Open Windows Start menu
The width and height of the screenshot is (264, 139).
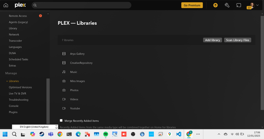(5, 134)
